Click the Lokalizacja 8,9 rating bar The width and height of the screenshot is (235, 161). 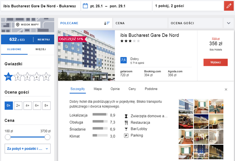point(100,114)
